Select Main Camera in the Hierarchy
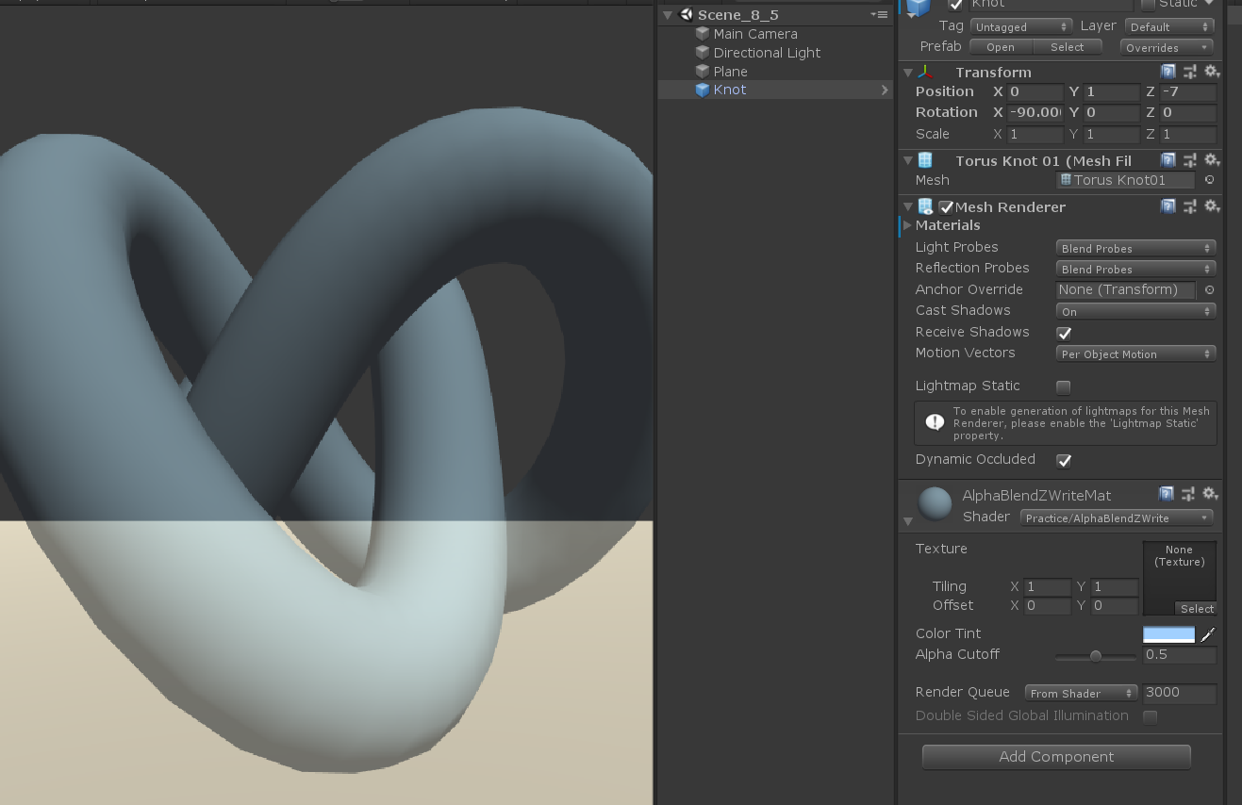This screenshot has height=805, width=1242. point(755,34)
